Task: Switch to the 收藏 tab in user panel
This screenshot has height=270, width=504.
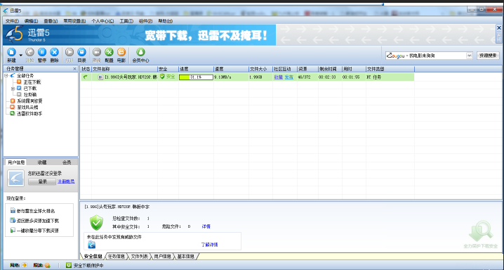Action: (x=42, y=162)
